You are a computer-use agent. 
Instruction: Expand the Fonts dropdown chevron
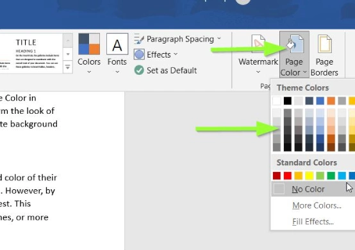tap(117, 72)
